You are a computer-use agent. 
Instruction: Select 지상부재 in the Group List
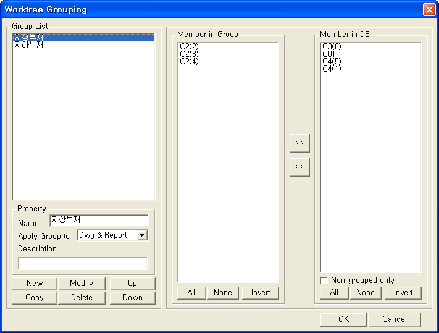coord(83,38)
